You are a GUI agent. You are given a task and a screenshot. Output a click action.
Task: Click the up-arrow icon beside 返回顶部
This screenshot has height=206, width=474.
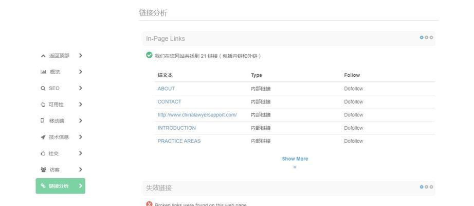pyautogui.click(x=43, y=56)
